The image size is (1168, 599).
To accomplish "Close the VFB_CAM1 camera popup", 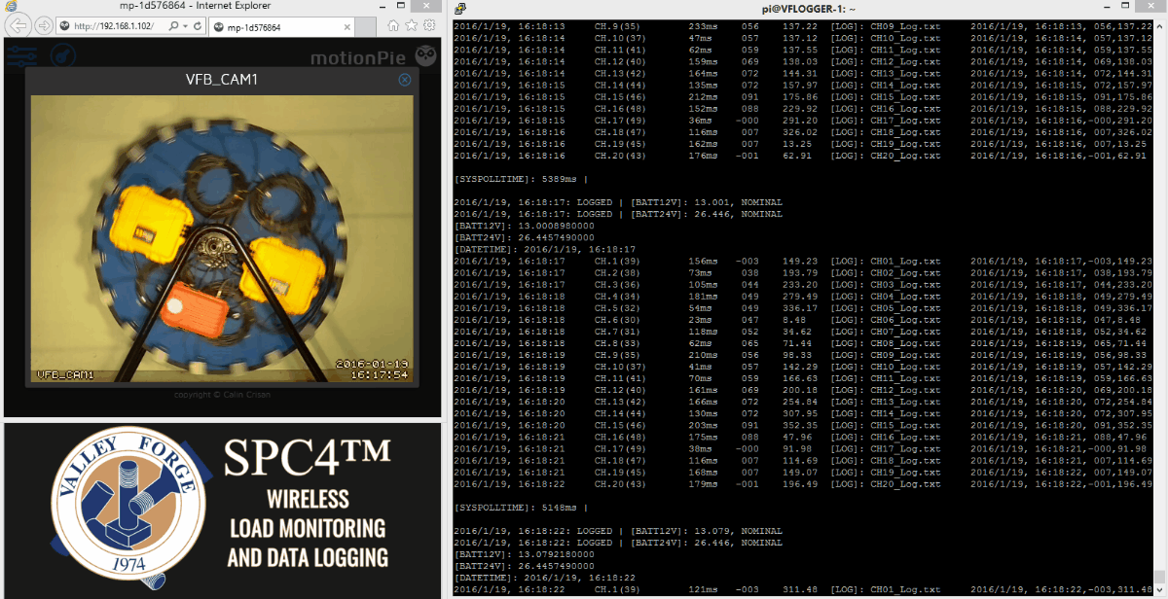I will click(x=405, y=80).
